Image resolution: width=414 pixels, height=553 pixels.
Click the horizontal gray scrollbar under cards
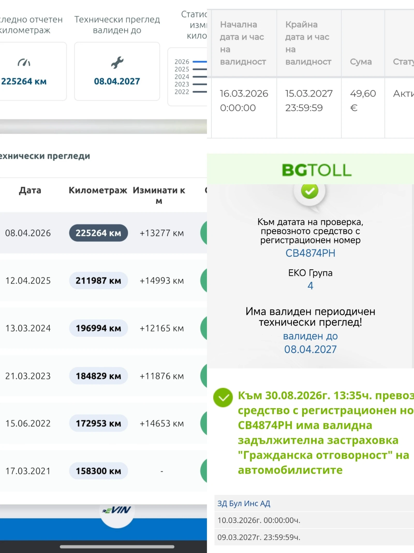[103, 127]
